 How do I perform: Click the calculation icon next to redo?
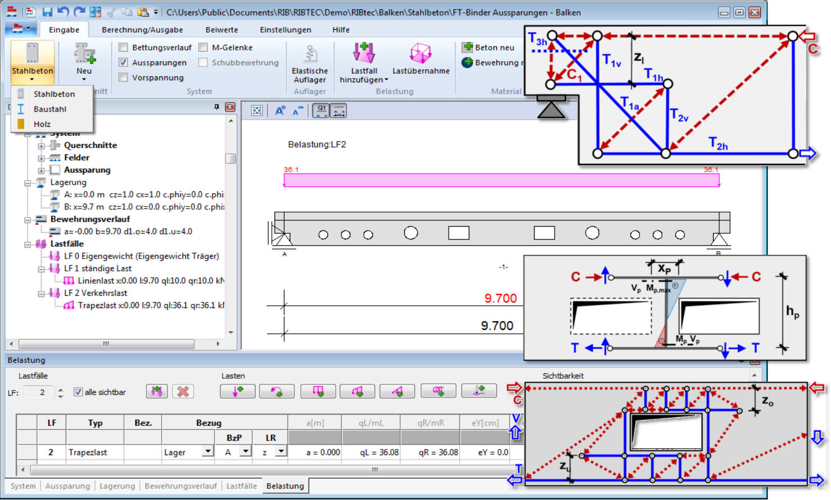pos(95,12)
